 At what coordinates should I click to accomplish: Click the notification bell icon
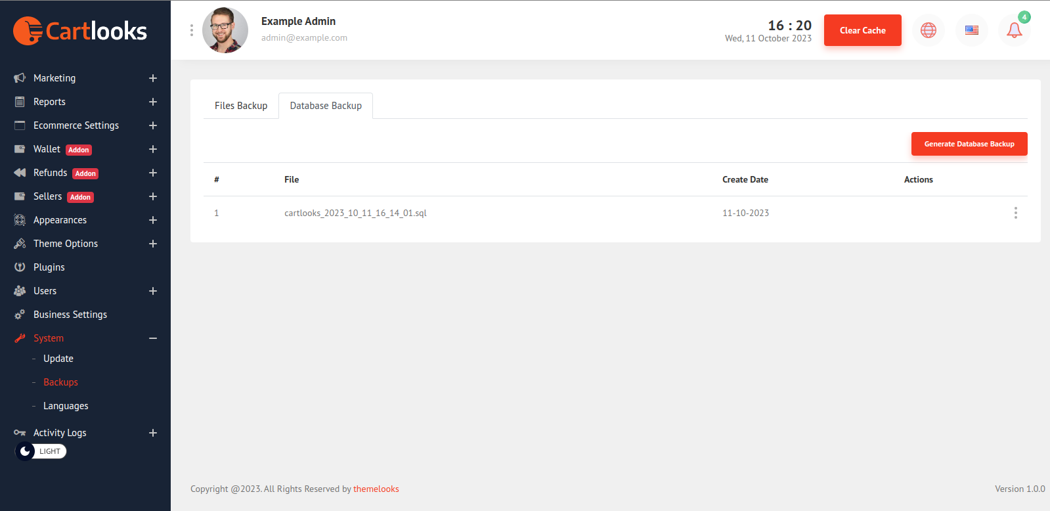point(1014,30)
